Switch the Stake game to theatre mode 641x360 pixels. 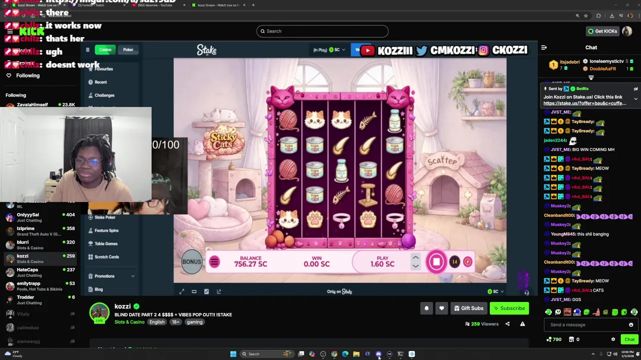pos(194,291)
